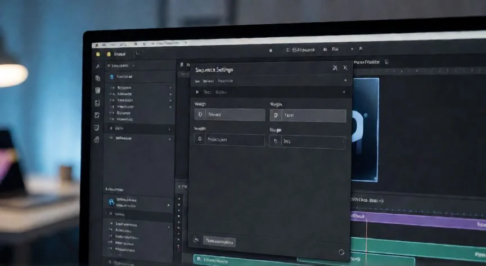486x266 pixels.
Task: Collapse the section arrow below the dialog tabs
Action: (x=344, y=92)
